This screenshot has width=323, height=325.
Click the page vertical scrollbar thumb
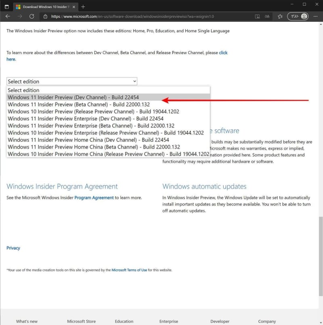321,256
